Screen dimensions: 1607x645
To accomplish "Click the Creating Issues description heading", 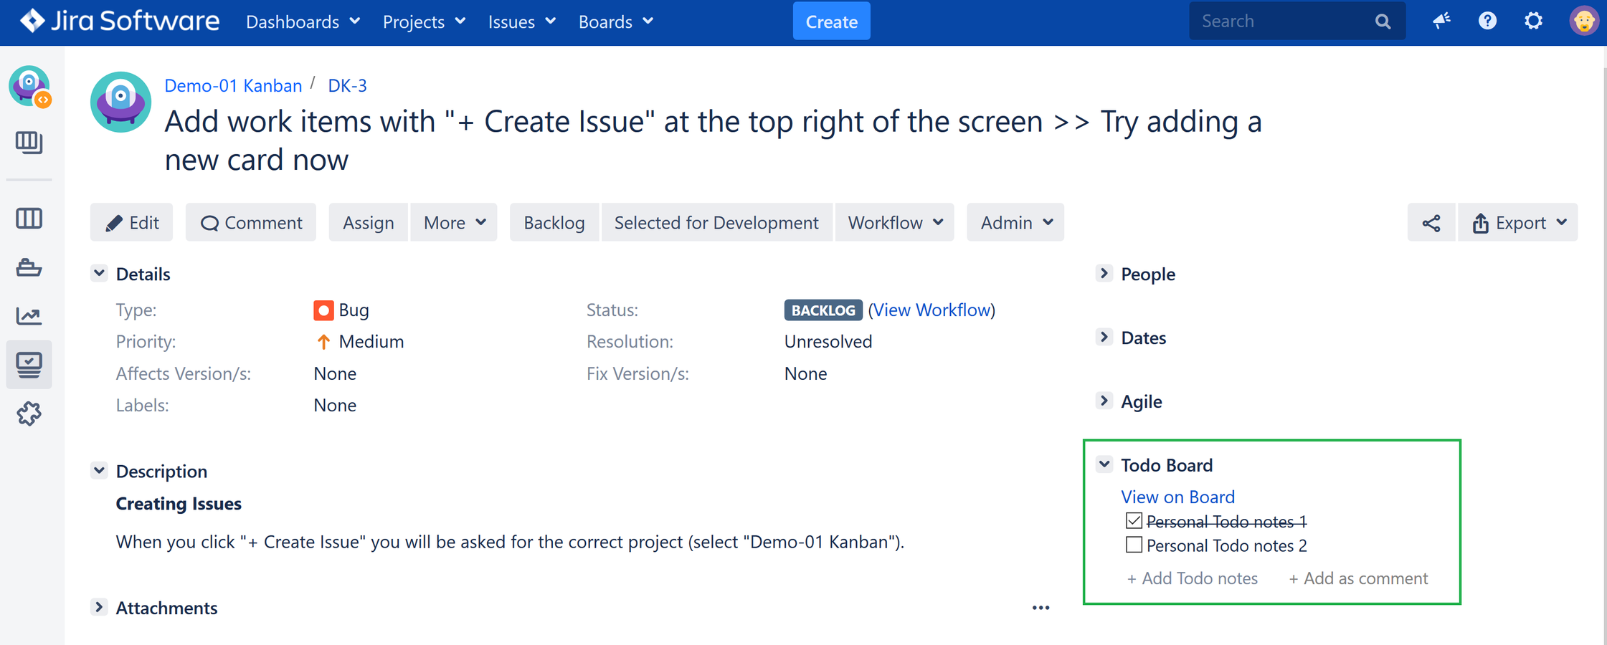I will [x=179, y=504].
